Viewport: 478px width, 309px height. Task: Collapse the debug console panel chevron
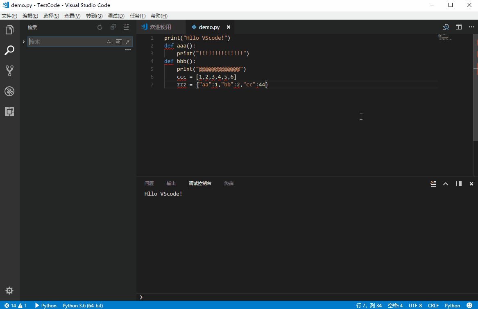tap(446, 184)
